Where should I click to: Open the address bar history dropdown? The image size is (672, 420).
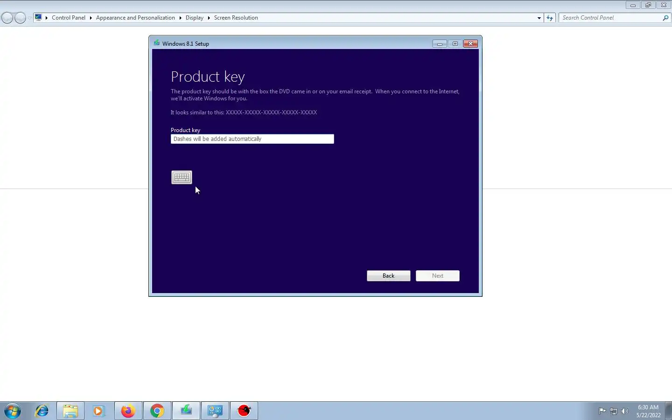[x=539, y=18]
